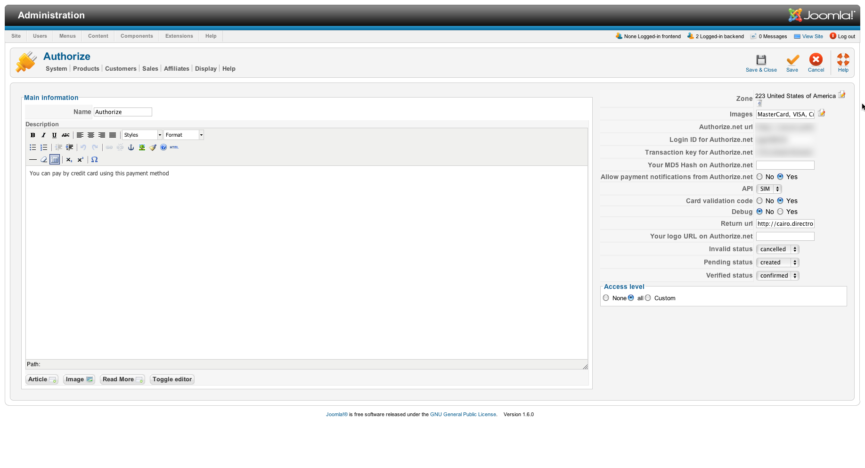This screenshot has width=865, height=468.
Task: Delete the zone with trash icon
Action: pyautogui.click(x=759, y=103)
